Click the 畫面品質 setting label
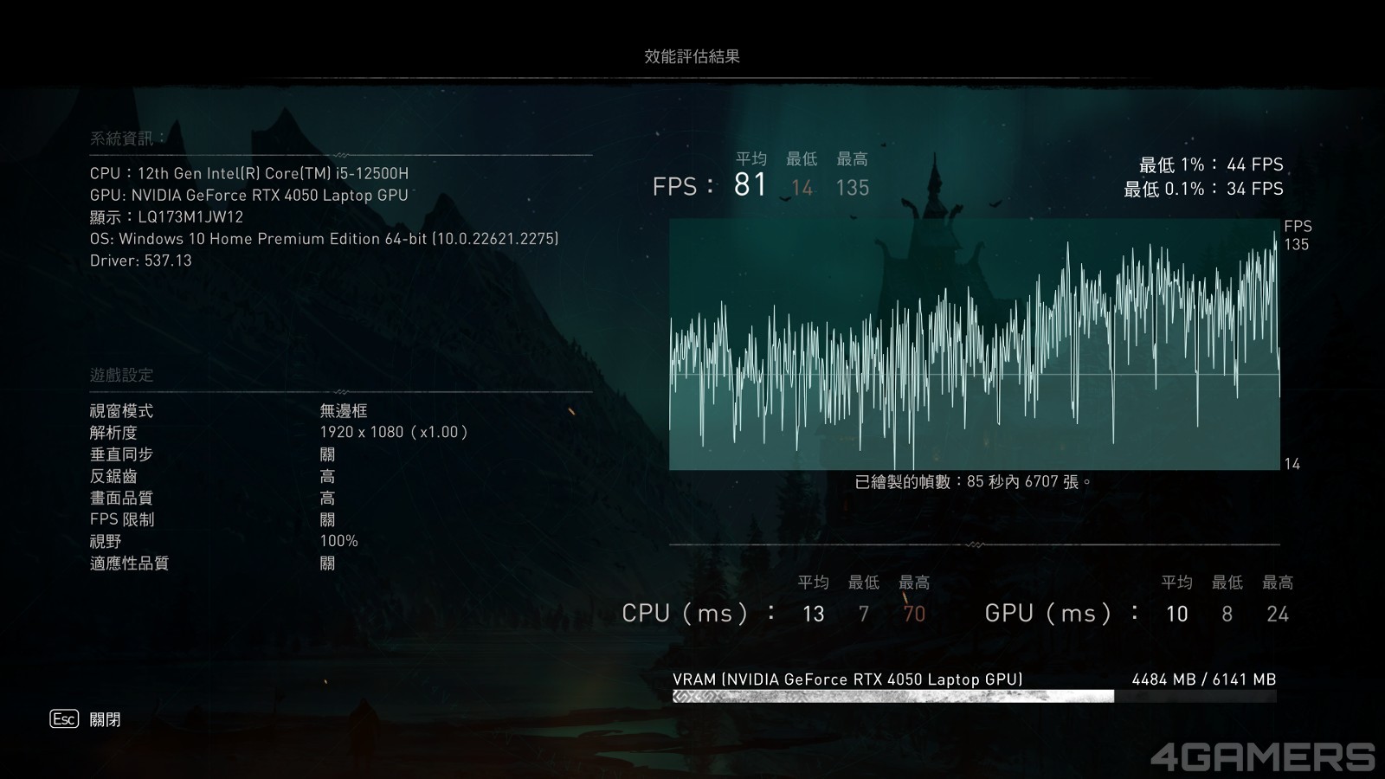Image resolution: width=1385 pixels, height=779 pixels. (x=121, y=497)
